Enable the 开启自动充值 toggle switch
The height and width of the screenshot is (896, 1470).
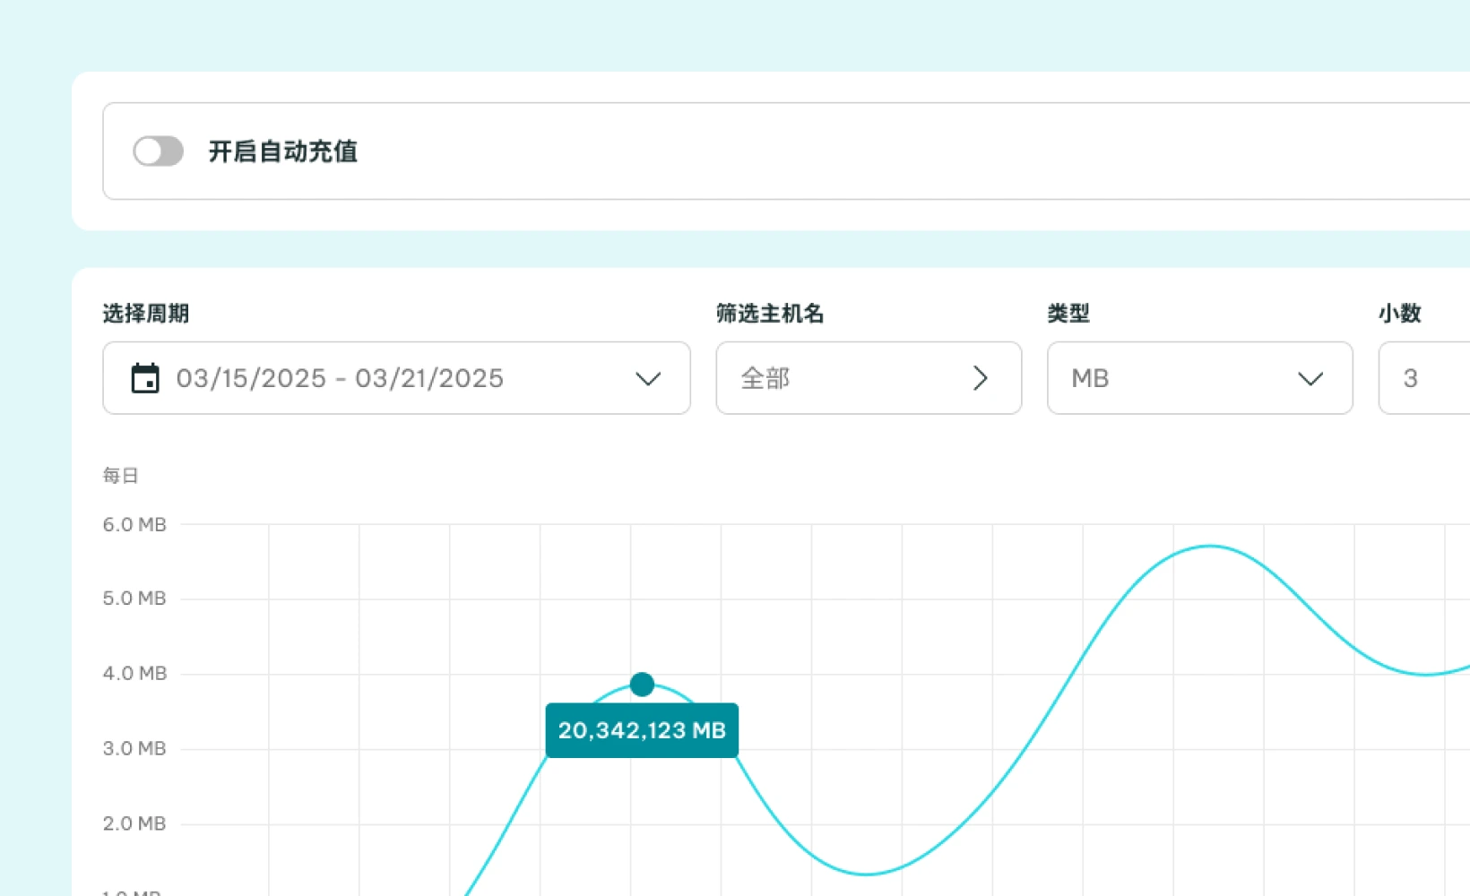[x=158, y=151]
